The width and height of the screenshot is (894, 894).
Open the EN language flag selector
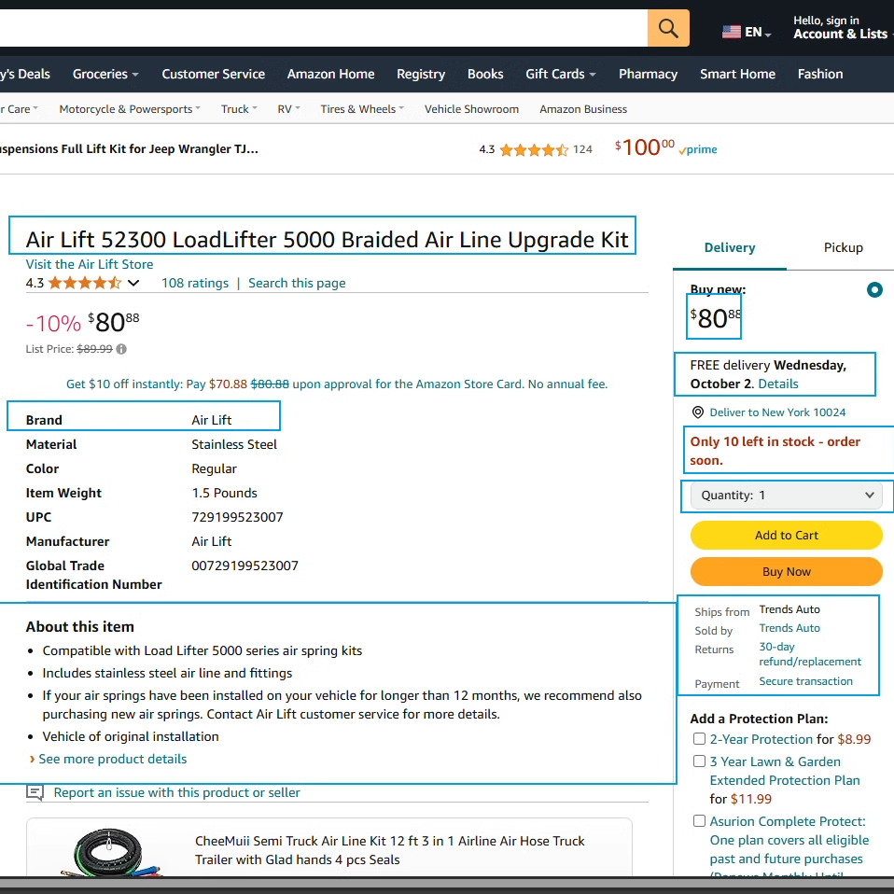747,32
